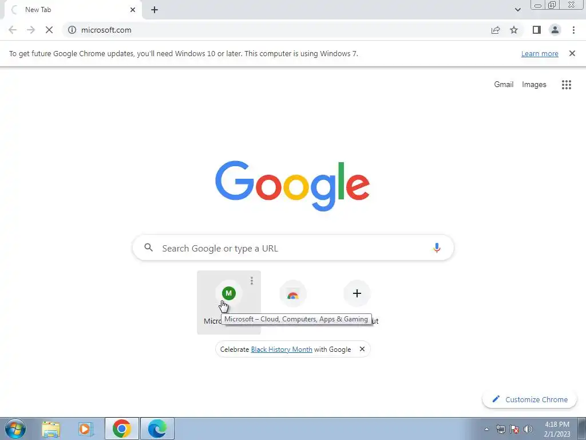Switch to Google Chrome on the taskbar
Screen dimensions: 586x440
click(122, 429)
